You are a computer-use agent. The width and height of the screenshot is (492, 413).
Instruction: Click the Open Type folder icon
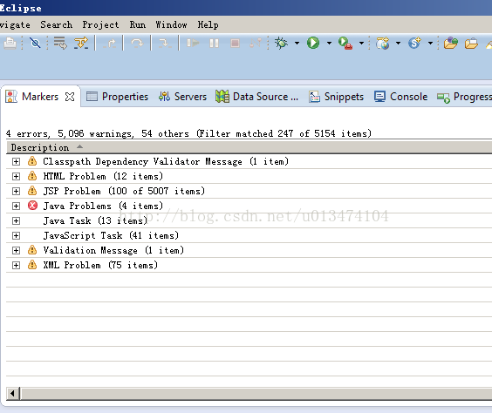[x=451, y=43]
